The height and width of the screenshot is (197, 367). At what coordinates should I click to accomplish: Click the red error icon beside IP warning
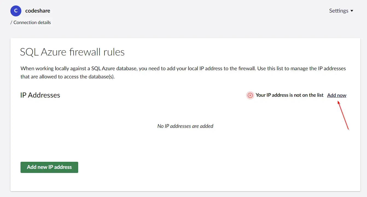point(250,95)
